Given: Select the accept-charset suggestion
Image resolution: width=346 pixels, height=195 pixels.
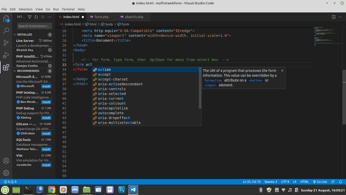Looking at the screenshot, I should pyautogui.click(x=113, y=79).
